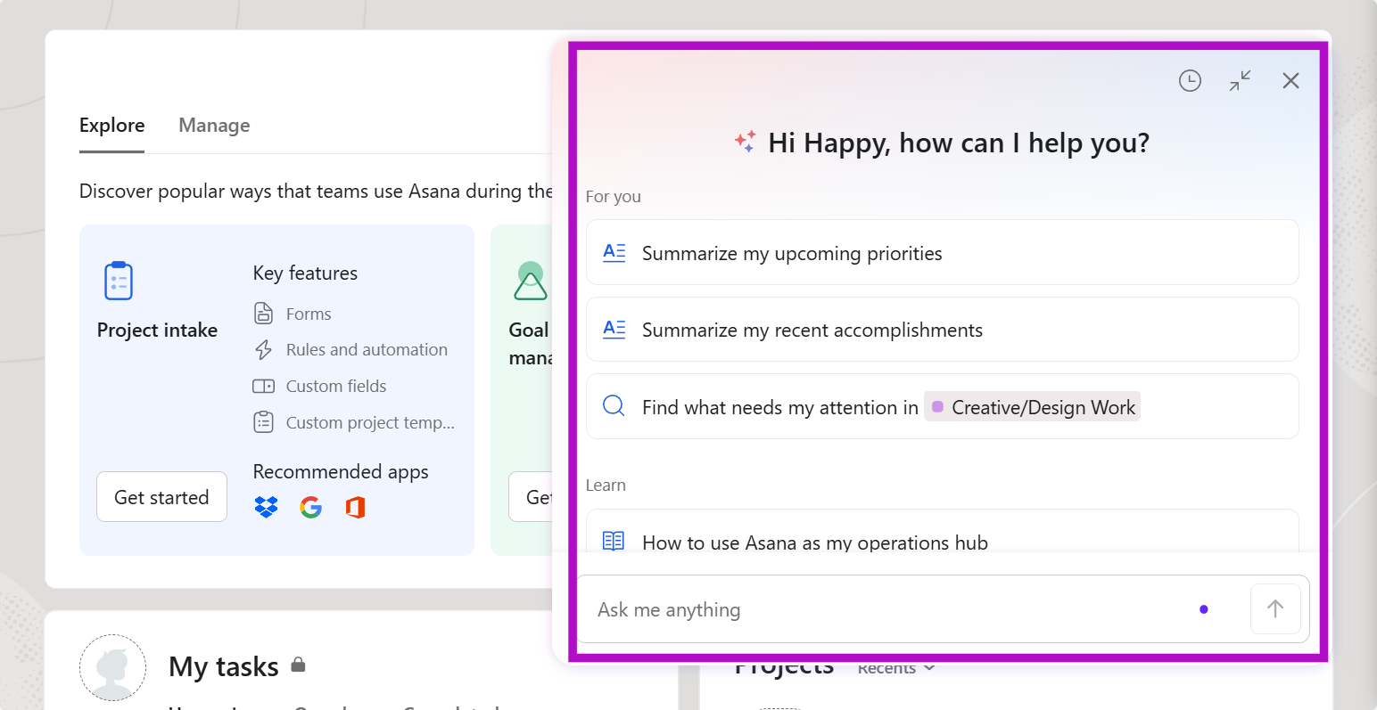The width and height of the screenshot is (1377, 710).
Task: Switch to the Manage tab
Action: (x=214, y=126)
